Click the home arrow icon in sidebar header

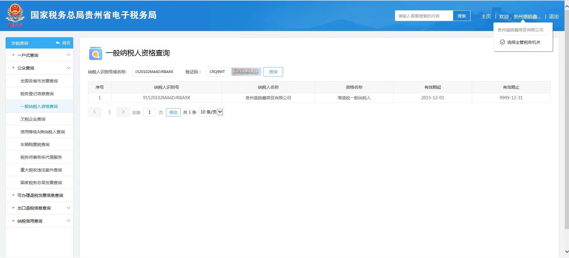[x=58, y=43]
